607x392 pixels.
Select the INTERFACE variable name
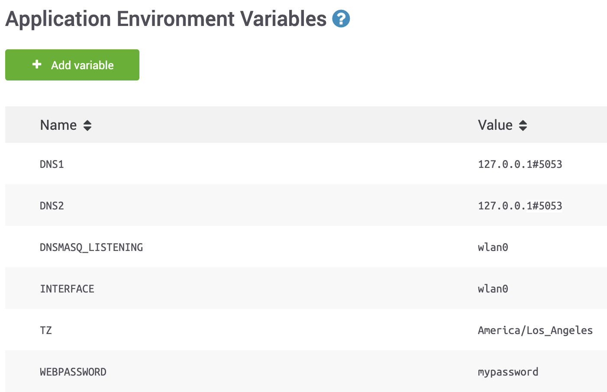pos(67,289)
